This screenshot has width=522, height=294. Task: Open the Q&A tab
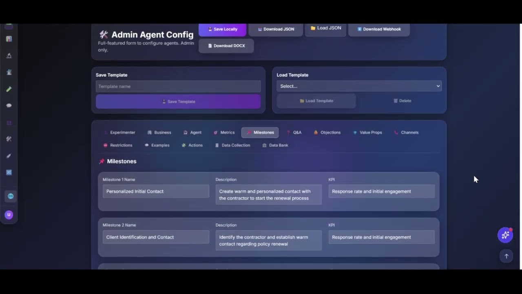coord(294,132)
